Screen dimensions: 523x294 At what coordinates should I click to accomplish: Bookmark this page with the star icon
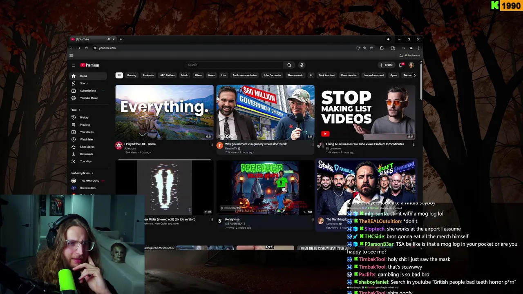371,48
